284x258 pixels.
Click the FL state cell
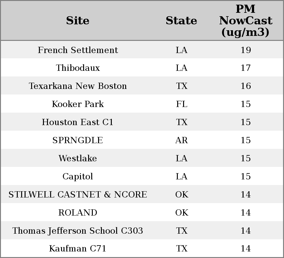tap(182, 104)
